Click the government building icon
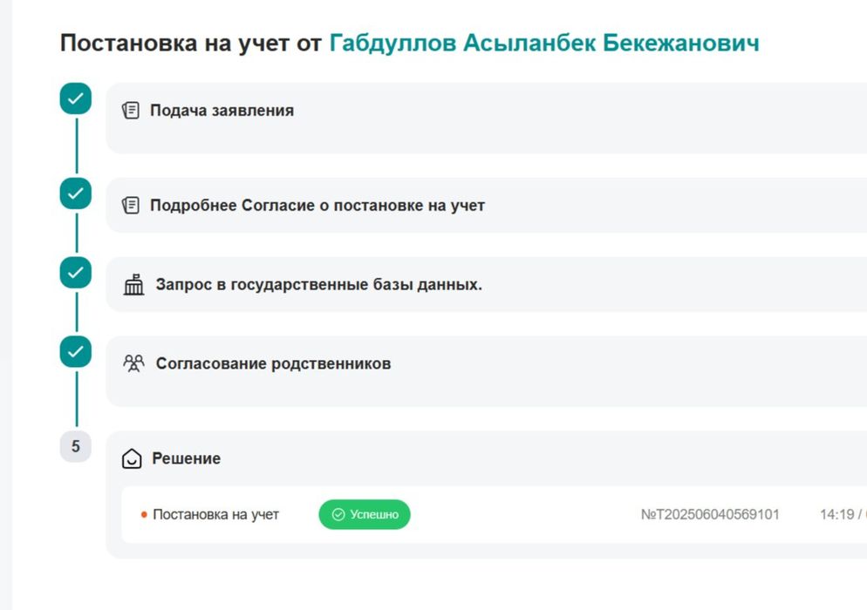This screenshot has height=610, width=867. [133, 285]
